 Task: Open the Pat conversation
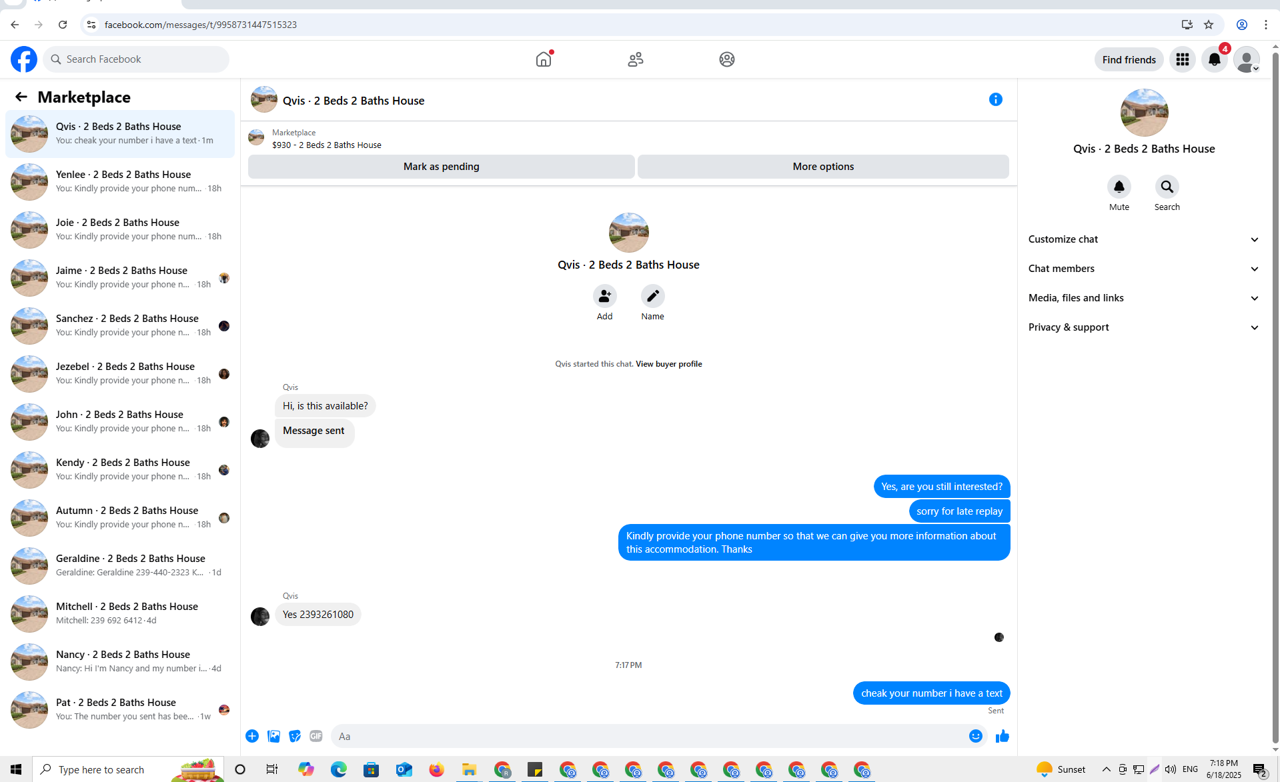pos(120,710)
